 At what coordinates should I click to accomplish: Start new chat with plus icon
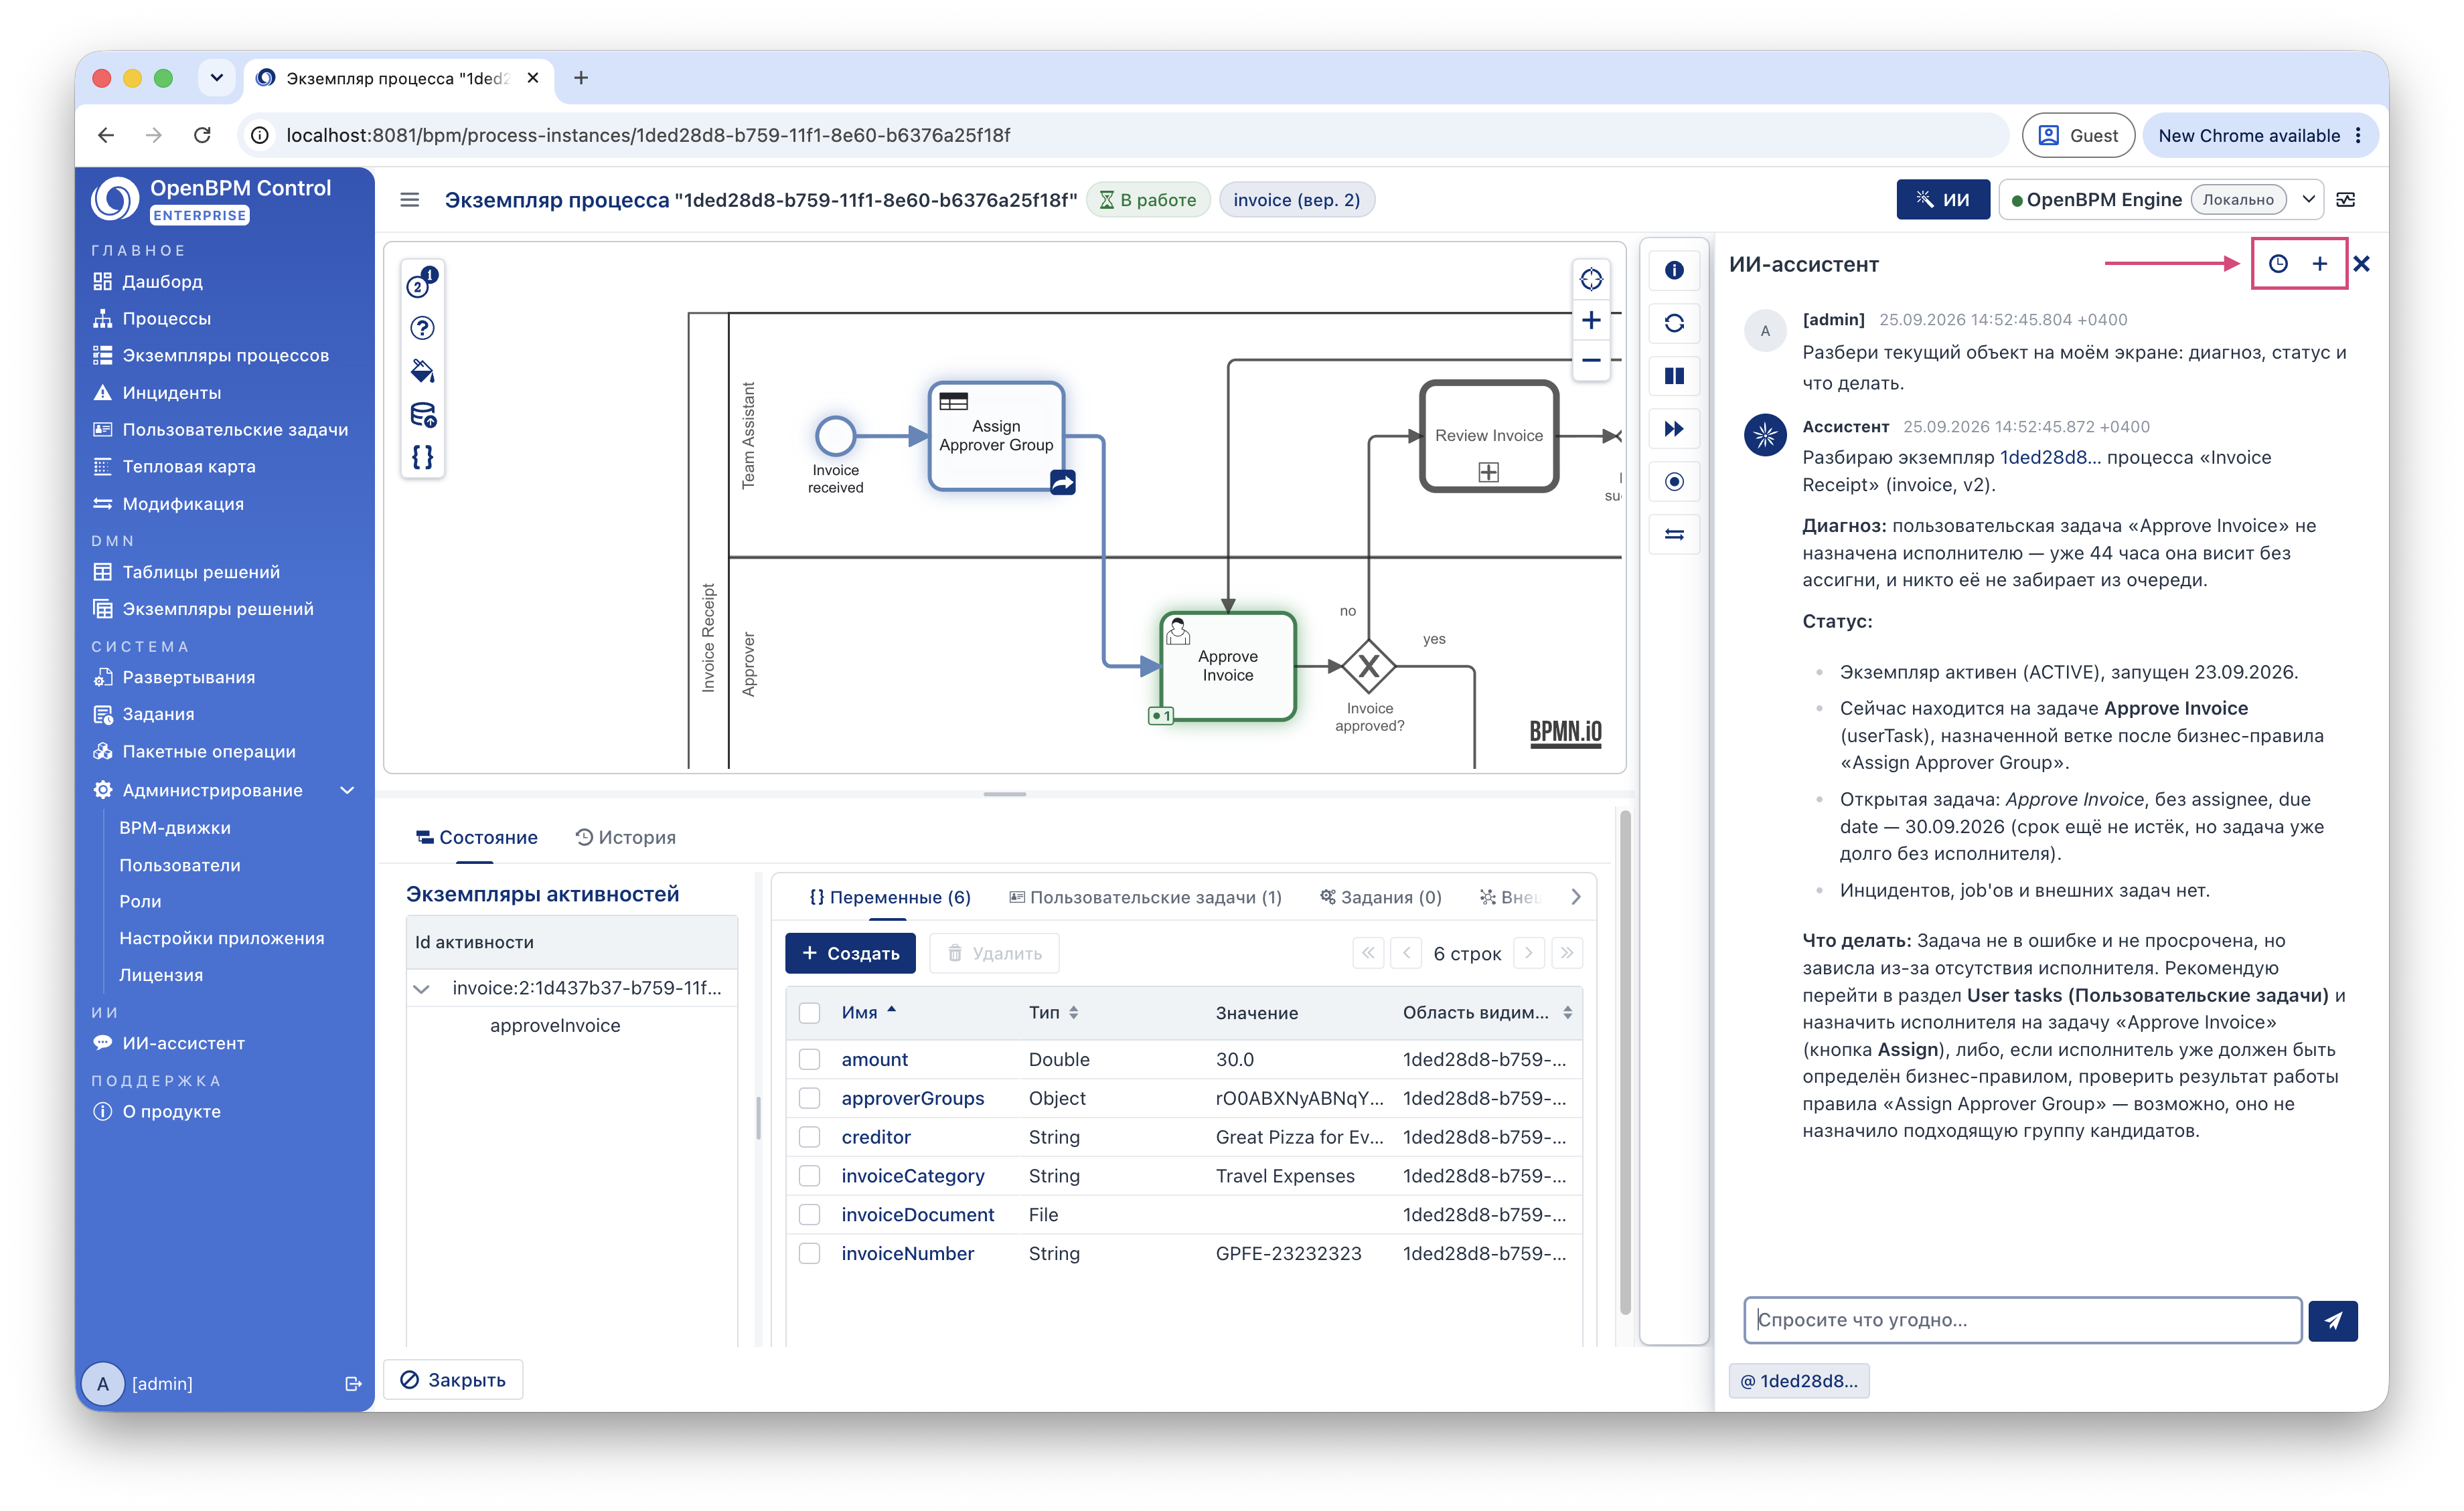pyautogui.click(x=2319, y=264)
